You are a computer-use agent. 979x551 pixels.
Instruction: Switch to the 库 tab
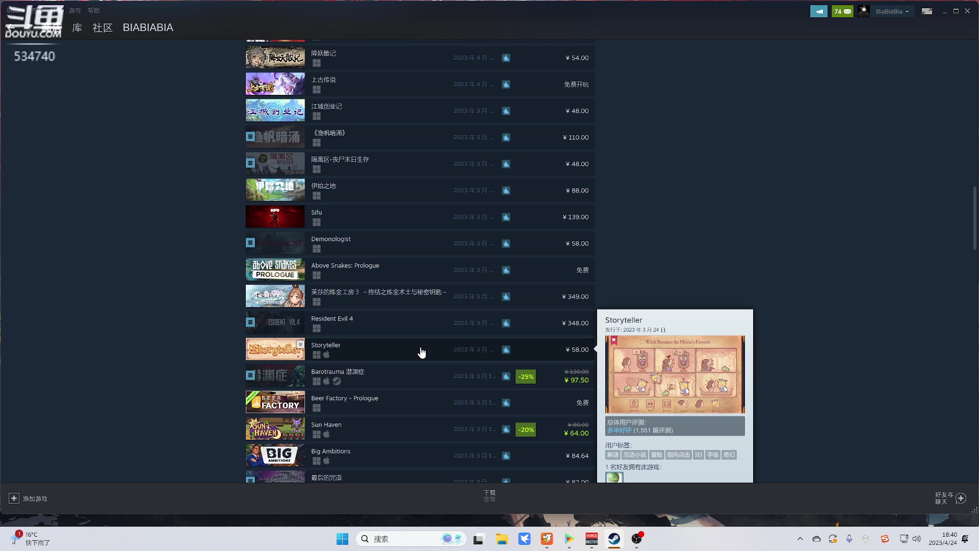pos(77,28)
